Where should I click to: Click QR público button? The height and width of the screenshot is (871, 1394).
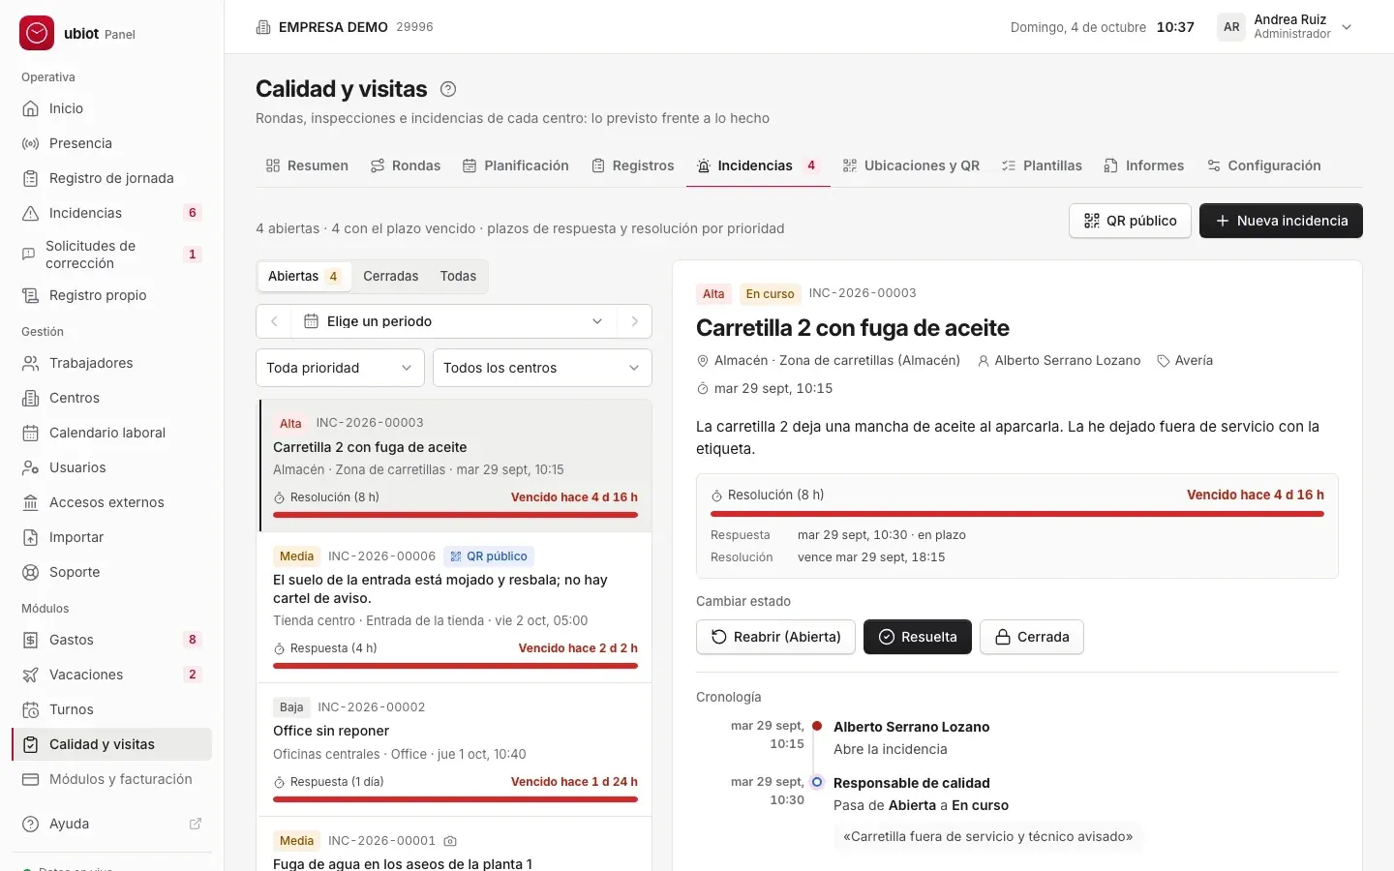click(1130, 221)
